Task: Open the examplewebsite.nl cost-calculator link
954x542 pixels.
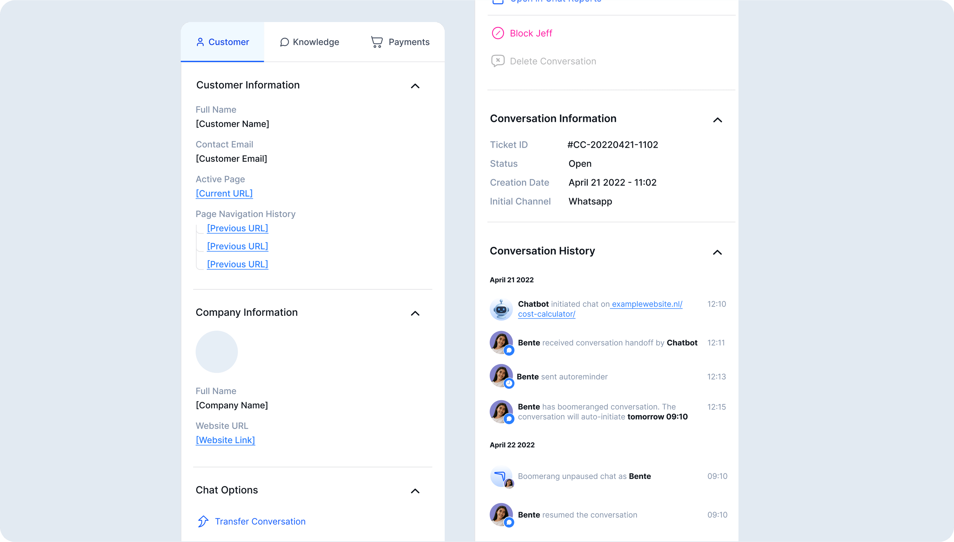Action: point(600,309)
